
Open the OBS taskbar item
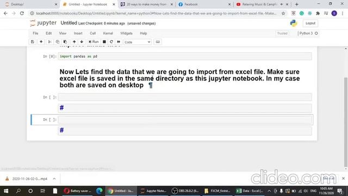click(185, 191)
